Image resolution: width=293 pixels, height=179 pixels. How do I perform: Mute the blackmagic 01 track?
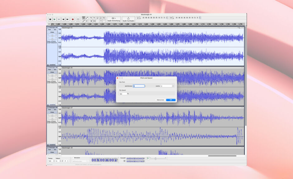point(50,30)
